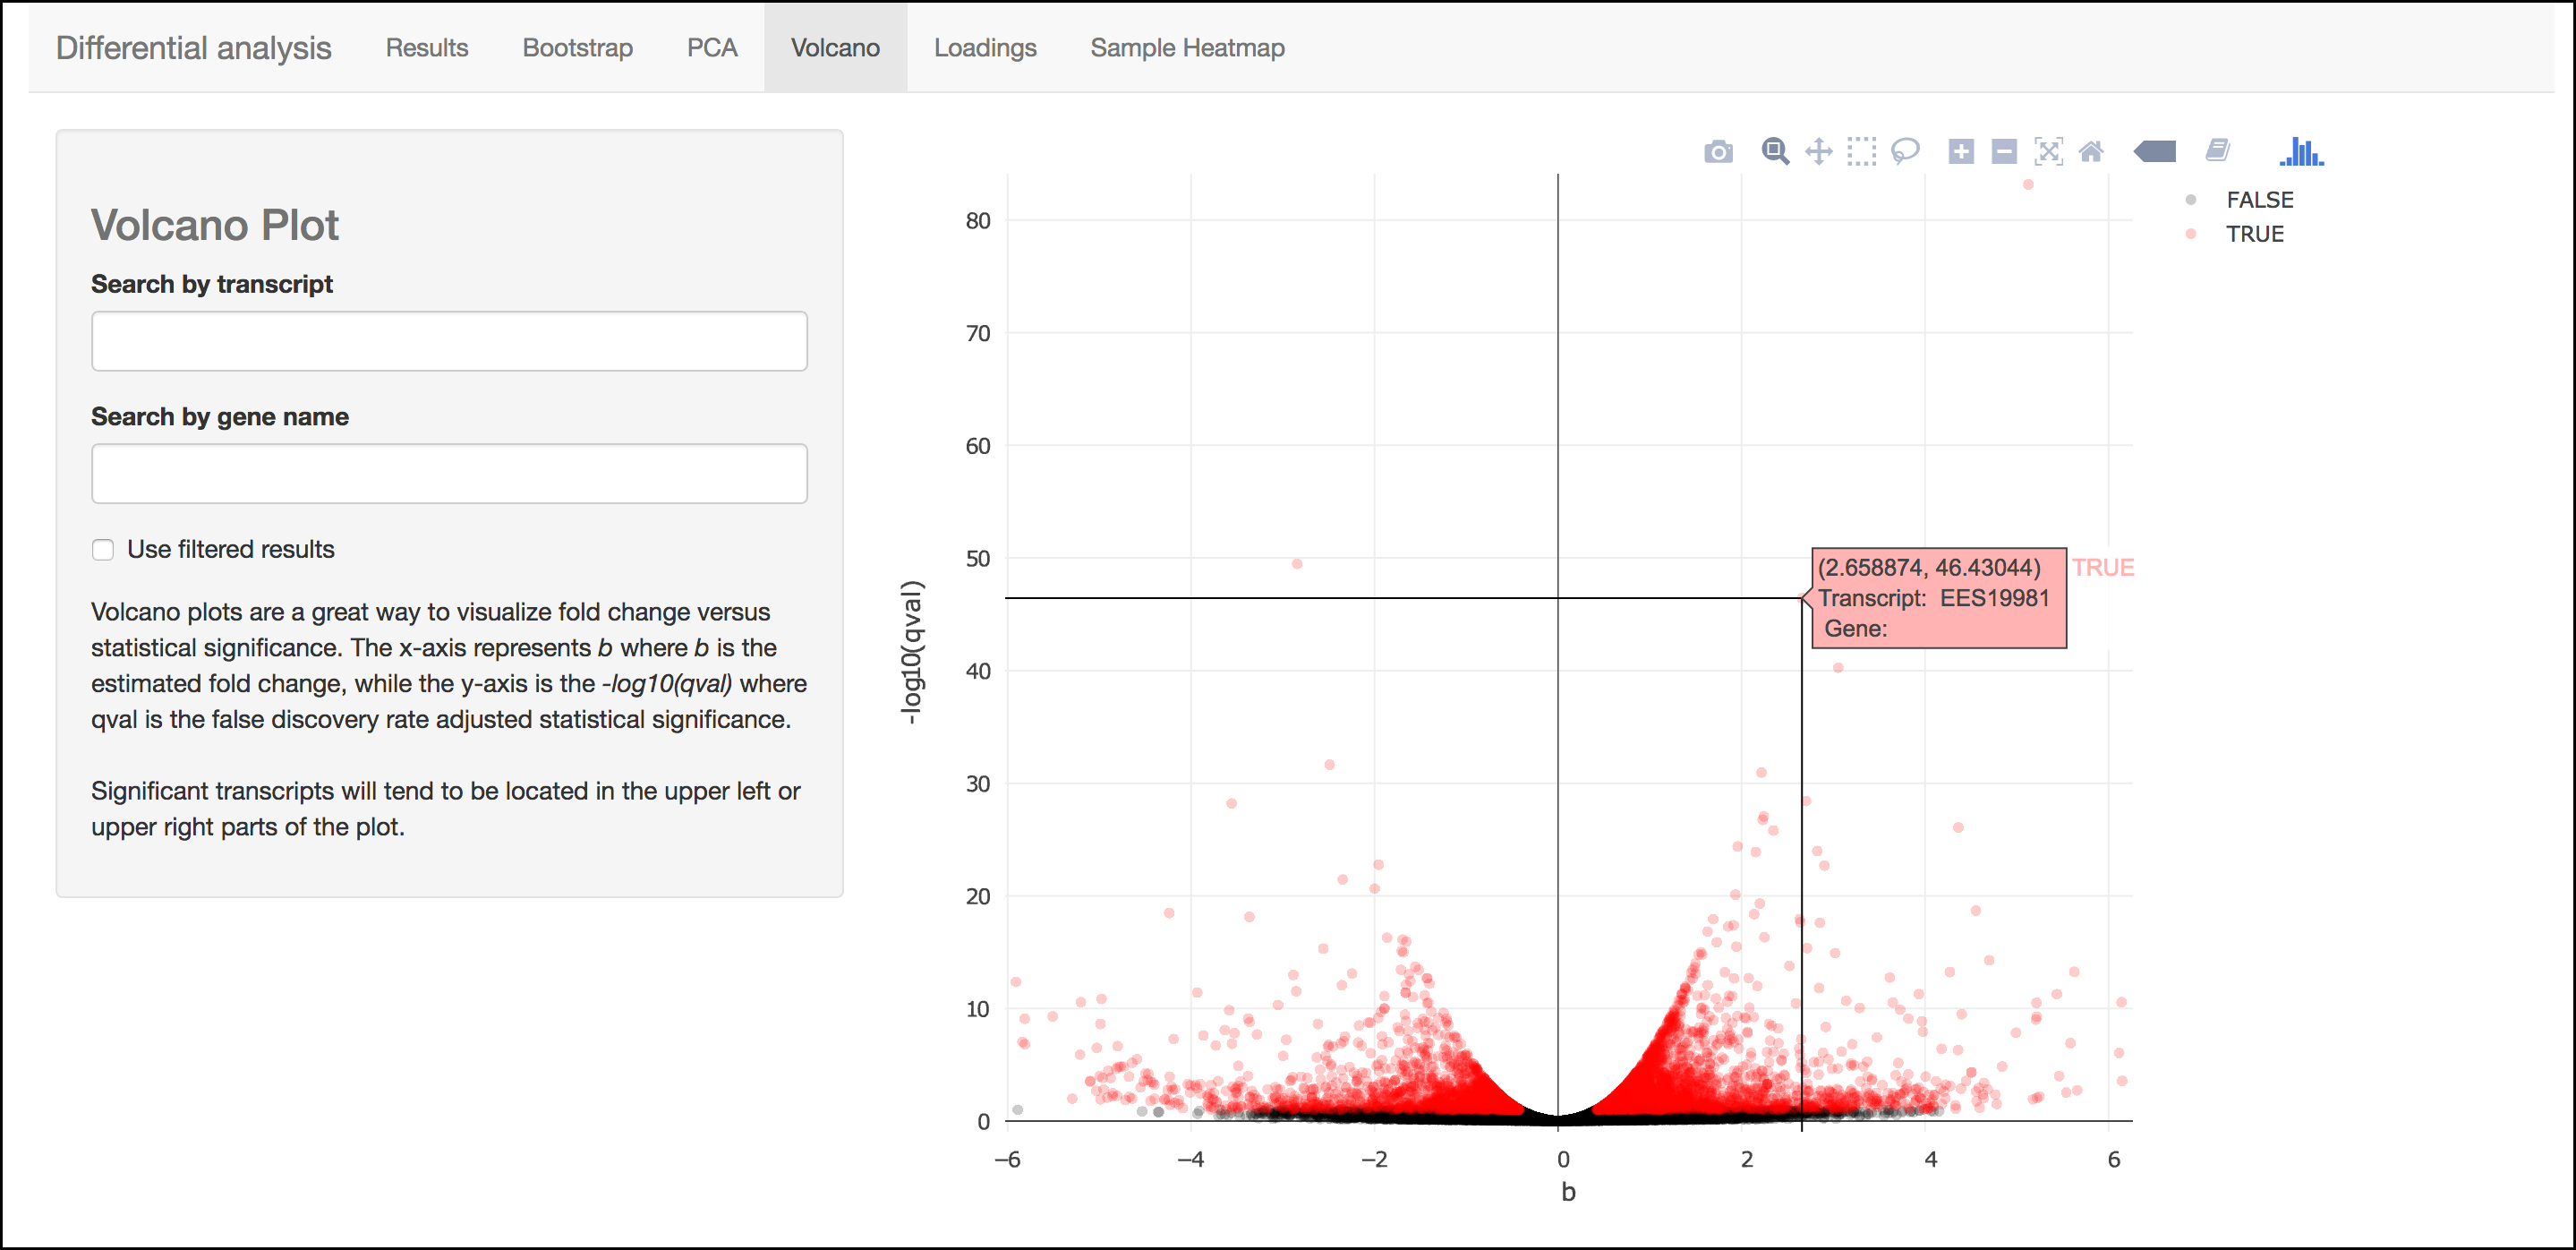Click the Autoscale axes icon
The image size is (2576, 1250).
2048,152
